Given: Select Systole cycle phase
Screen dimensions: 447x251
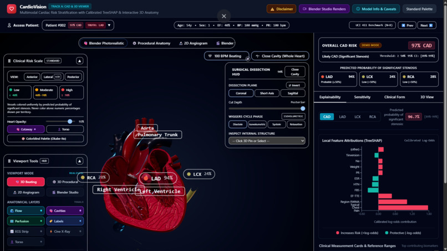Looking at the screenshot, I should click(277, 124).
